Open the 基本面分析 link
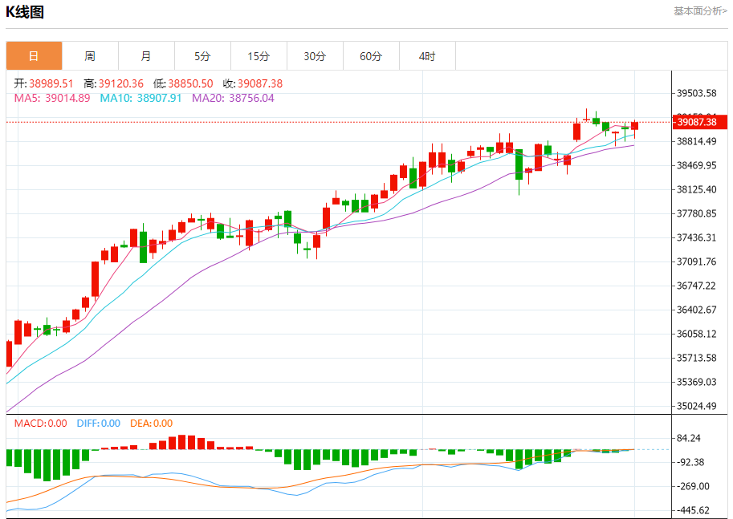Viewport: 733px width, 519px height. 700,10
